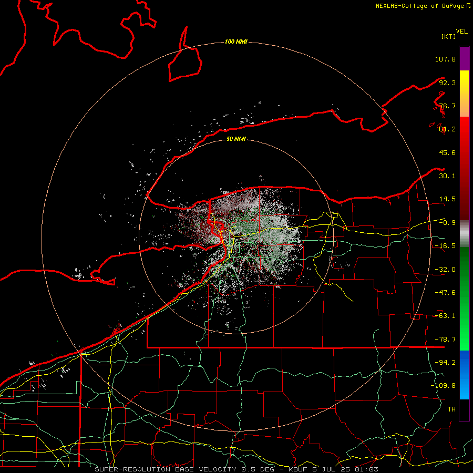Click the -78.7 value on velocity scale

(x=445, y=340)
